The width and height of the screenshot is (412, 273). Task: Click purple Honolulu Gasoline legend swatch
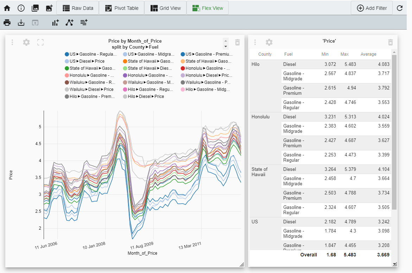125,75
